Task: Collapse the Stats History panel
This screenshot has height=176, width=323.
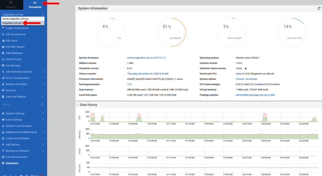Action: [78, 105]
